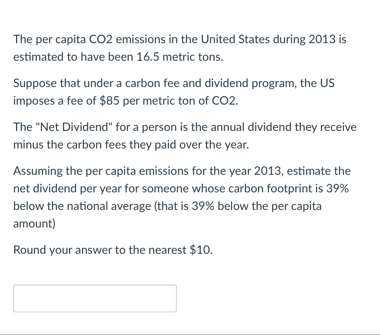
Task: Click the '$85' fee amount
Action: tap(108, 101)
